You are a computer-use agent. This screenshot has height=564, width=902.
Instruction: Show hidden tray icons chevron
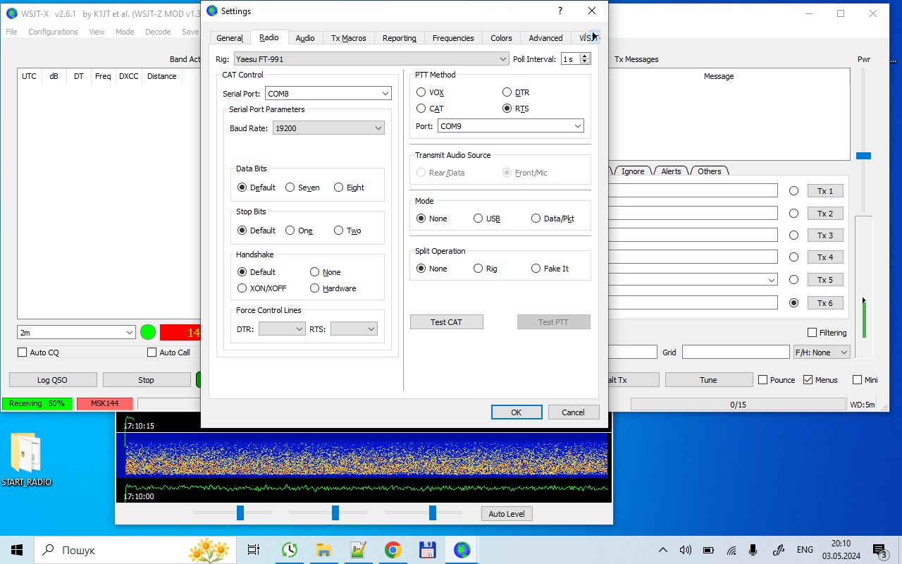(662, 550)
